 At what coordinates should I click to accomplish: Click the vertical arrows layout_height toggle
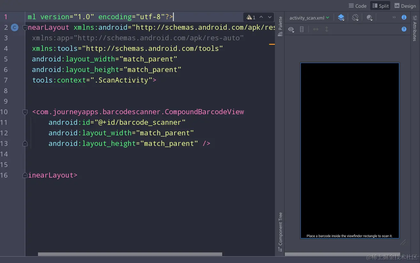(327, 29)
